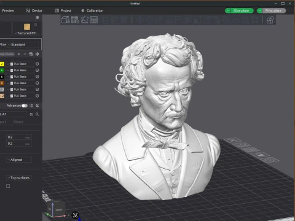This screenshot has width=295, height=221.
Task: Click the black filament 6 color swatch
Action: pyautogui.click(x=2, y=77)
